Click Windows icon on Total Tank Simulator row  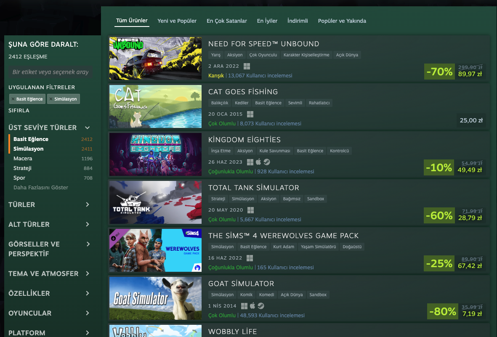(x=251, y=210)
